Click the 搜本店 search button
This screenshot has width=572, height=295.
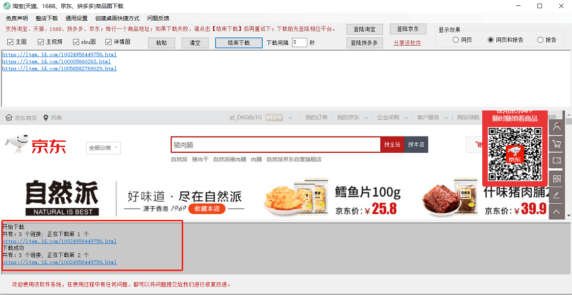(416, 145)
